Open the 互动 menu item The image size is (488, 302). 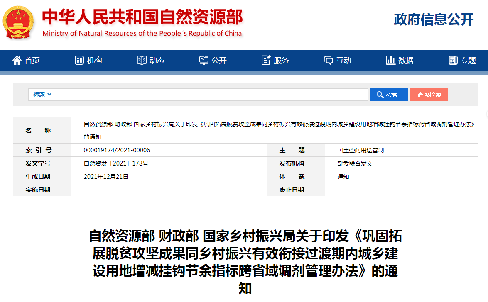(x=337, y=60)
